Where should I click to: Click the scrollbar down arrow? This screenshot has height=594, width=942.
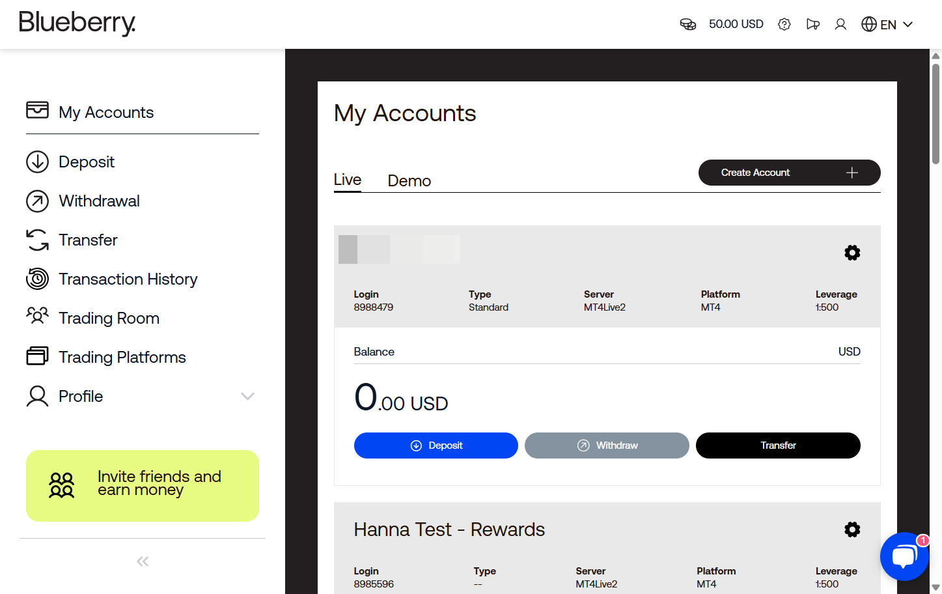[x=935, y=587]
